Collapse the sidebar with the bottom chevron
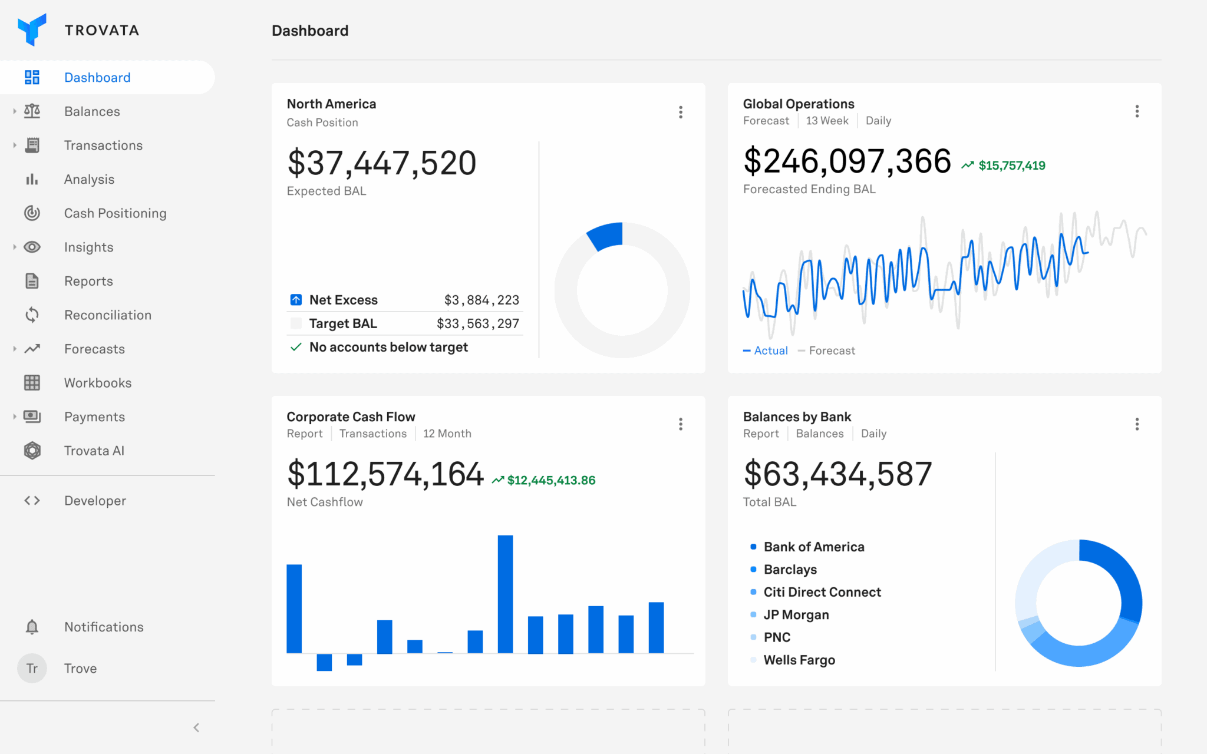This screenshot has width=1207, height=754. point(196,727)
